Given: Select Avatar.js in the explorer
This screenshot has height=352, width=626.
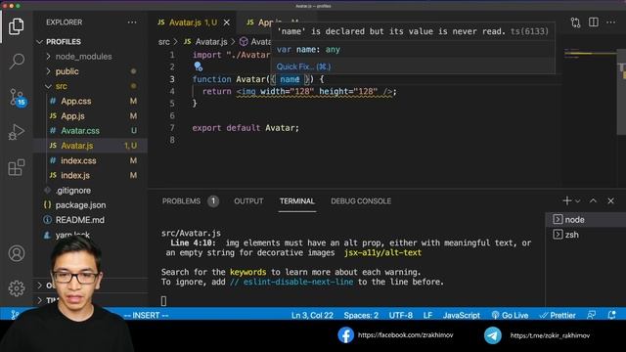Looking at the screenshot, I should point(90,146).
